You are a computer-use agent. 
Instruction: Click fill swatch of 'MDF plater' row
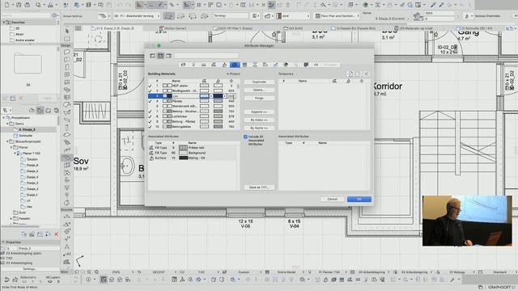tap(204, 86)
